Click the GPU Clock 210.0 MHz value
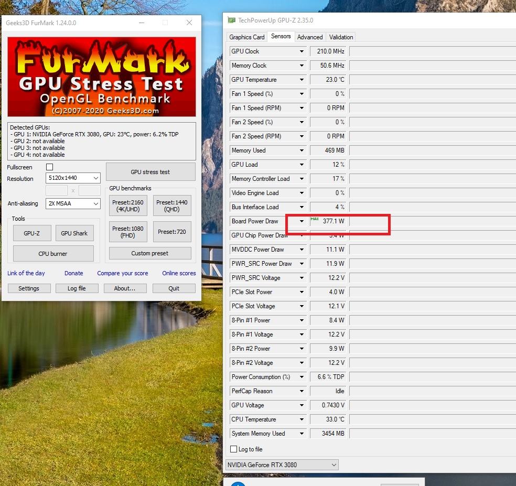This screenshot has width=516, height=486. (x=328, y=51)
